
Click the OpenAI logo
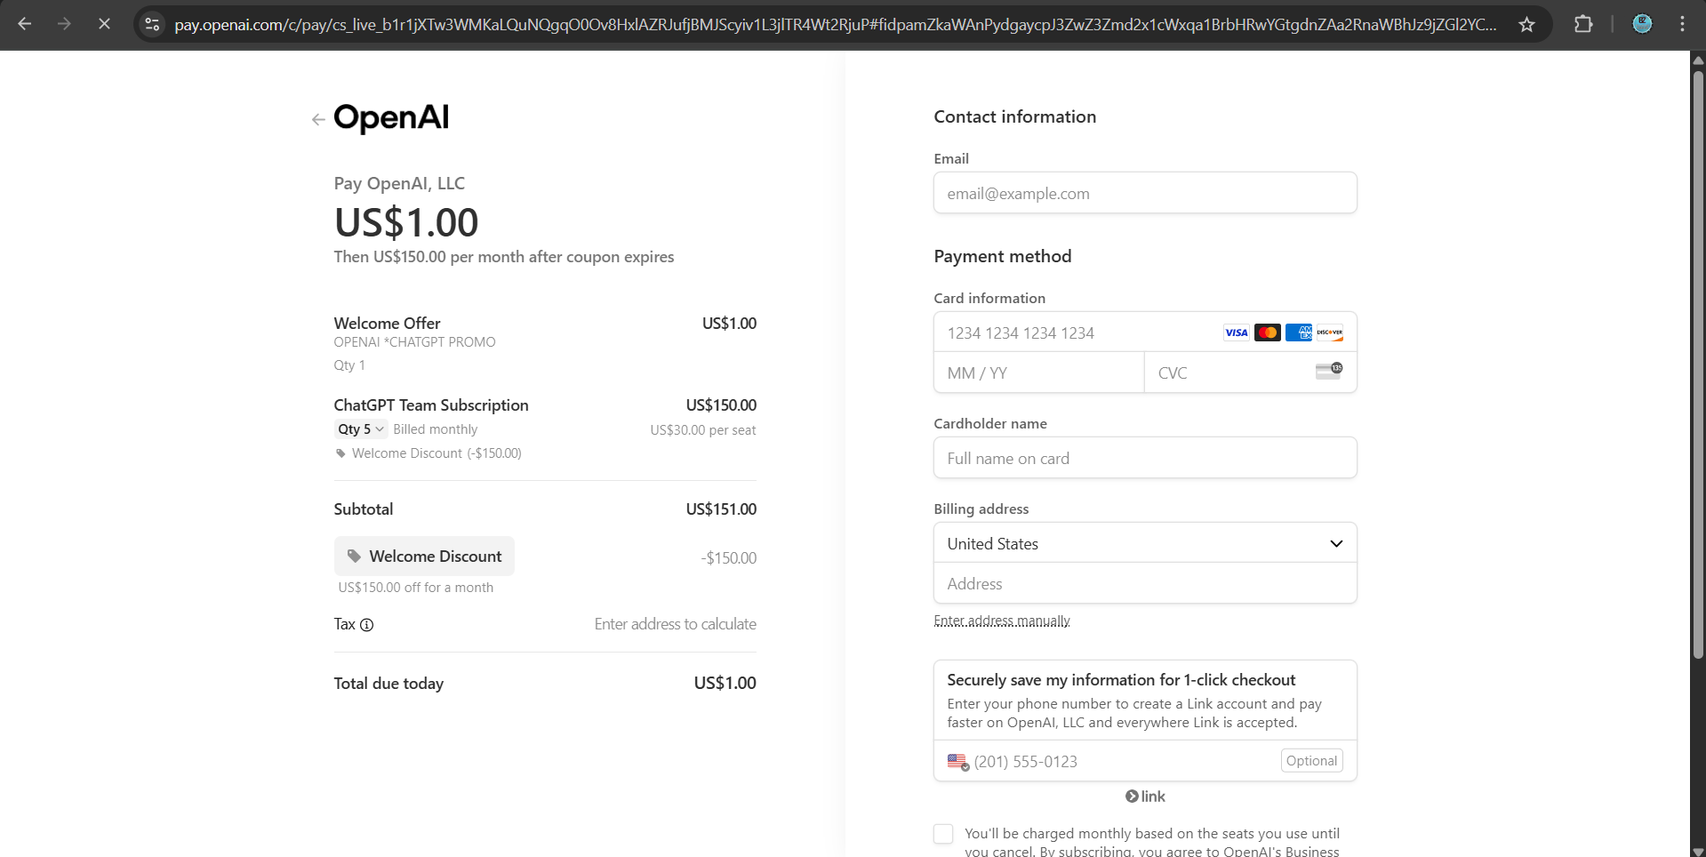391,117
